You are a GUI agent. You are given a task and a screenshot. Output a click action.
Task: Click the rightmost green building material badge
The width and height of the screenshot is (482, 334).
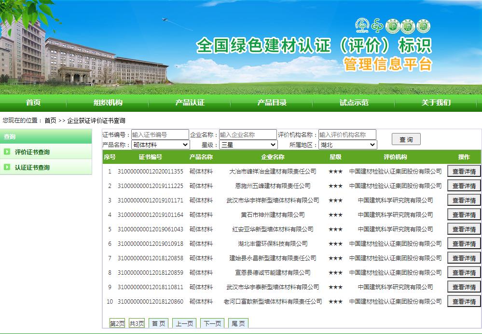(x=423, y=26)
